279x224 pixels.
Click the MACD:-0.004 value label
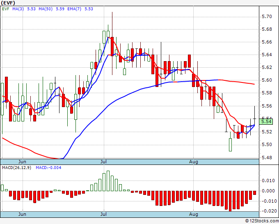48,168
